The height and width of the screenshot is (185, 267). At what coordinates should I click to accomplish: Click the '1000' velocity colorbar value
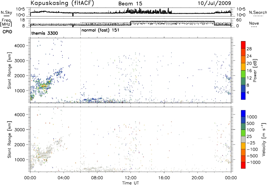(252, 117)
